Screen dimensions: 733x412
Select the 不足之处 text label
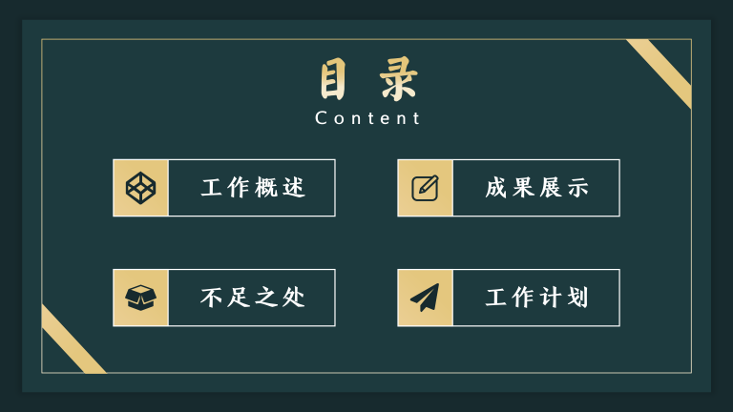pyautogui.click(x=253, y=298)
